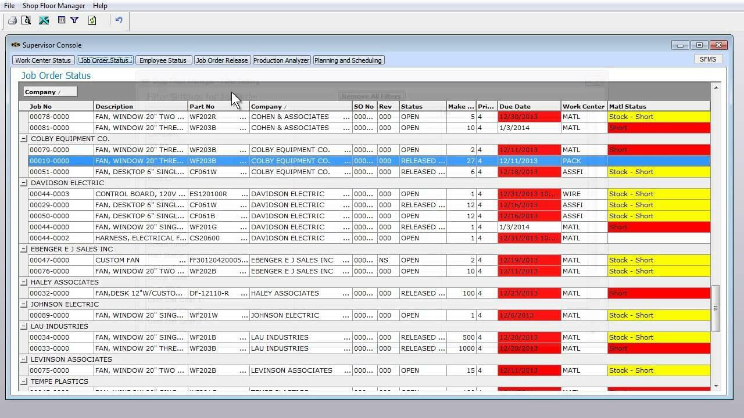Collapse the HALEY ASSOCIATES group
The image size is (744, 418).
pyautogui.click(x=24, y=282)
